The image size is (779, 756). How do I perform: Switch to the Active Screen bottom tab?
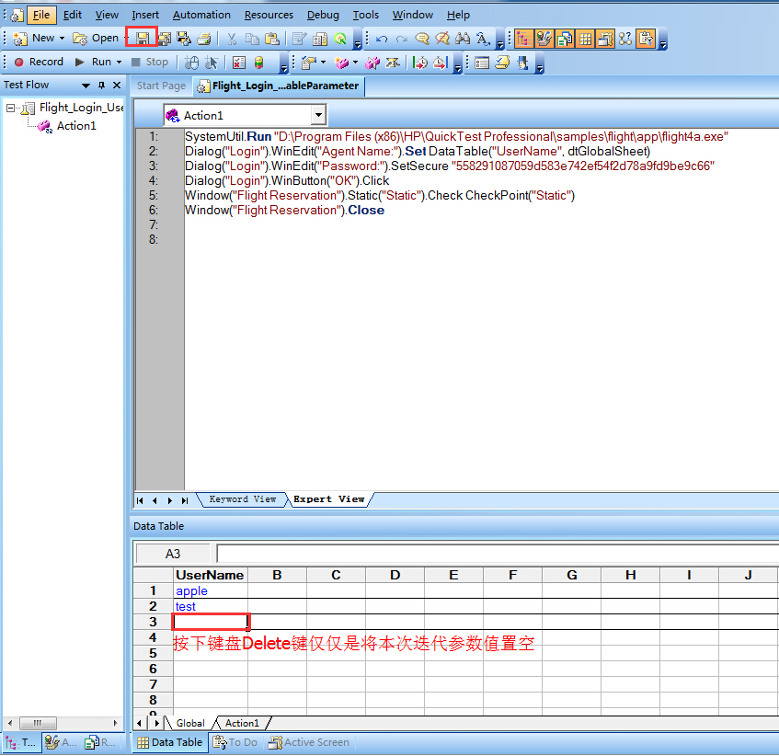(x=309, y=742)
